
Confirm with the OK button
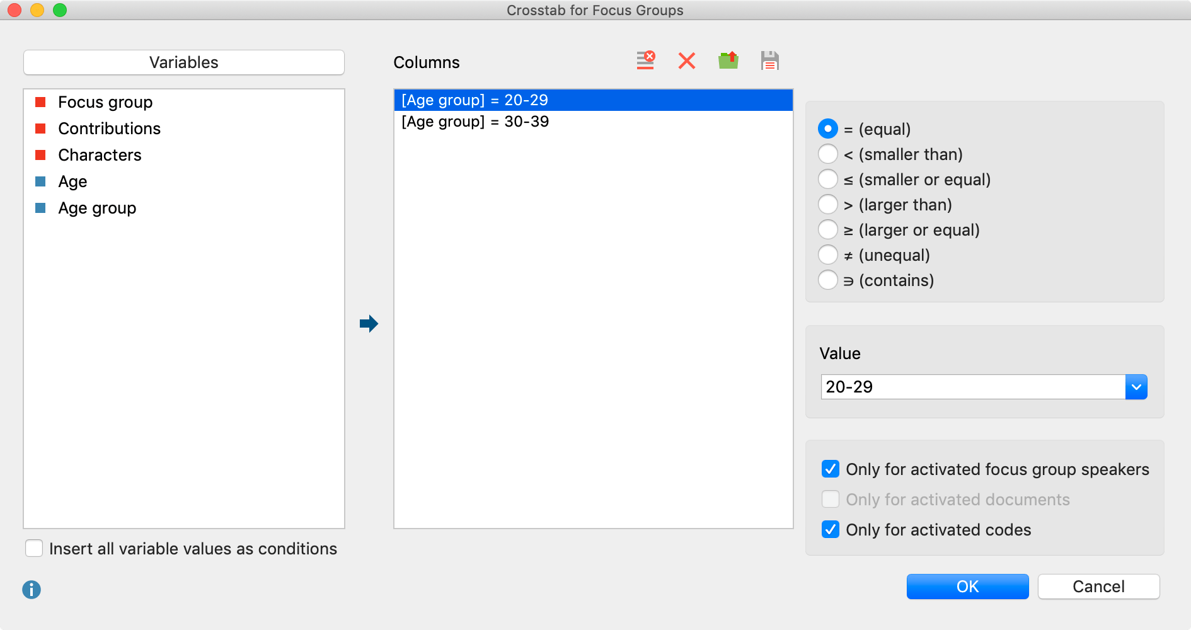click(968, 587)
